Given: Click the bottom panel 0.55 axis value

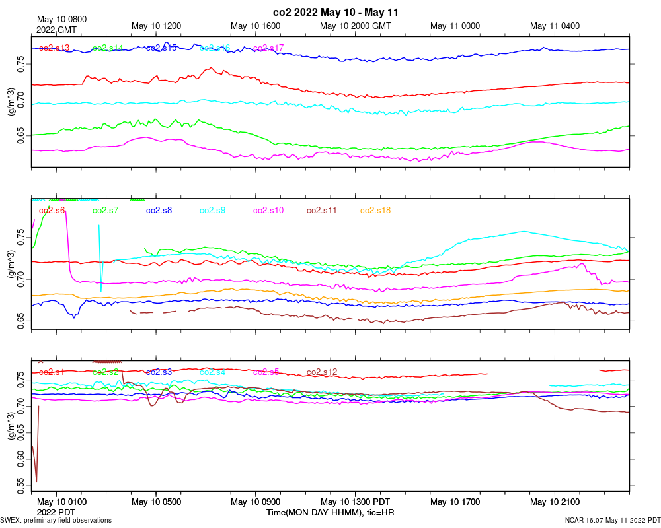Looking at the screenshot, I should (x=20, y=486).
